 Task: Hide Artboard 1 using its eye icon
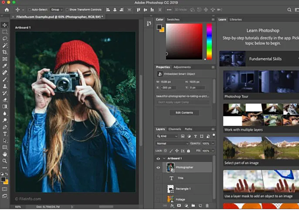158,159
